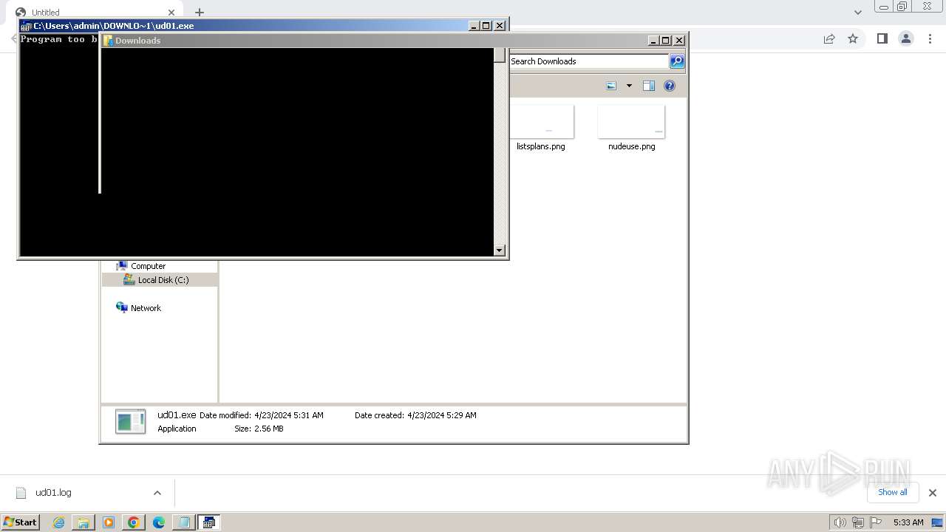
Task: Click the Size: 2.56 MB text
Action: click(x=259, y=429)
